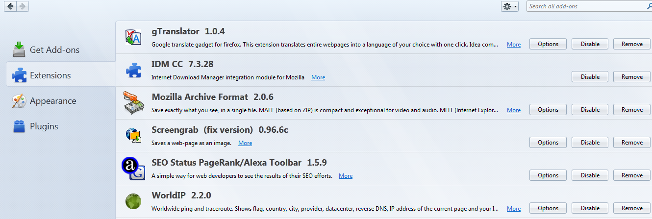
Task: Disable the IDM CC extension
Action: point(590,77)
